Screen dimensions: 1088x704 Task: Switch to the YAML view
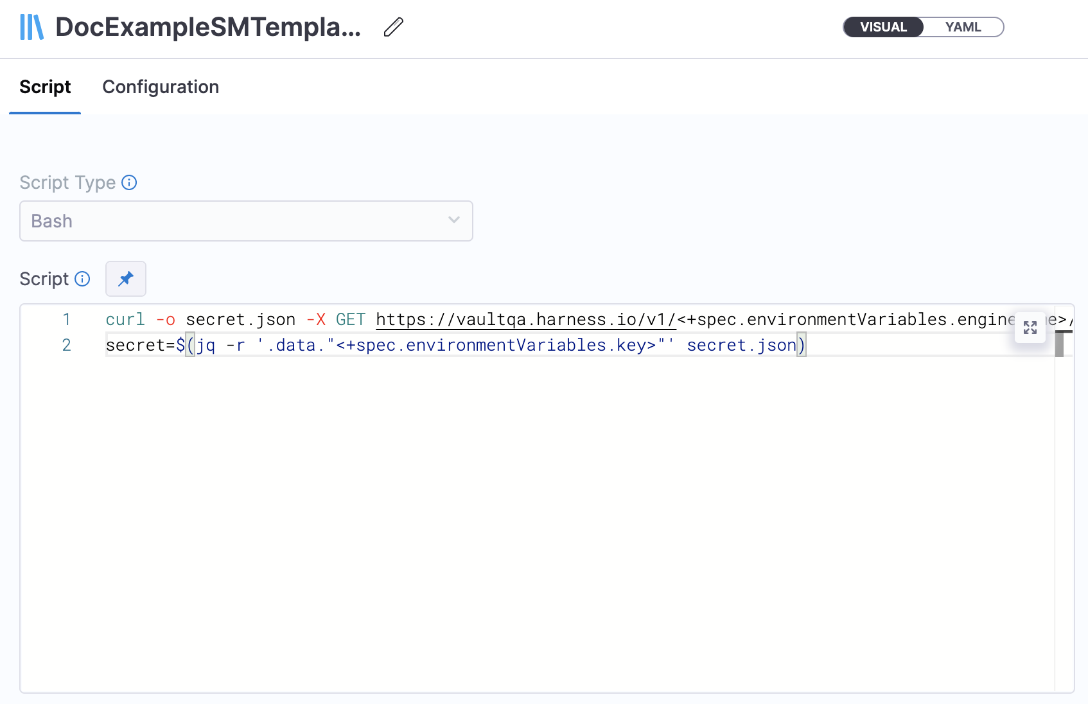pyautogui.click(x=963, y=28)
